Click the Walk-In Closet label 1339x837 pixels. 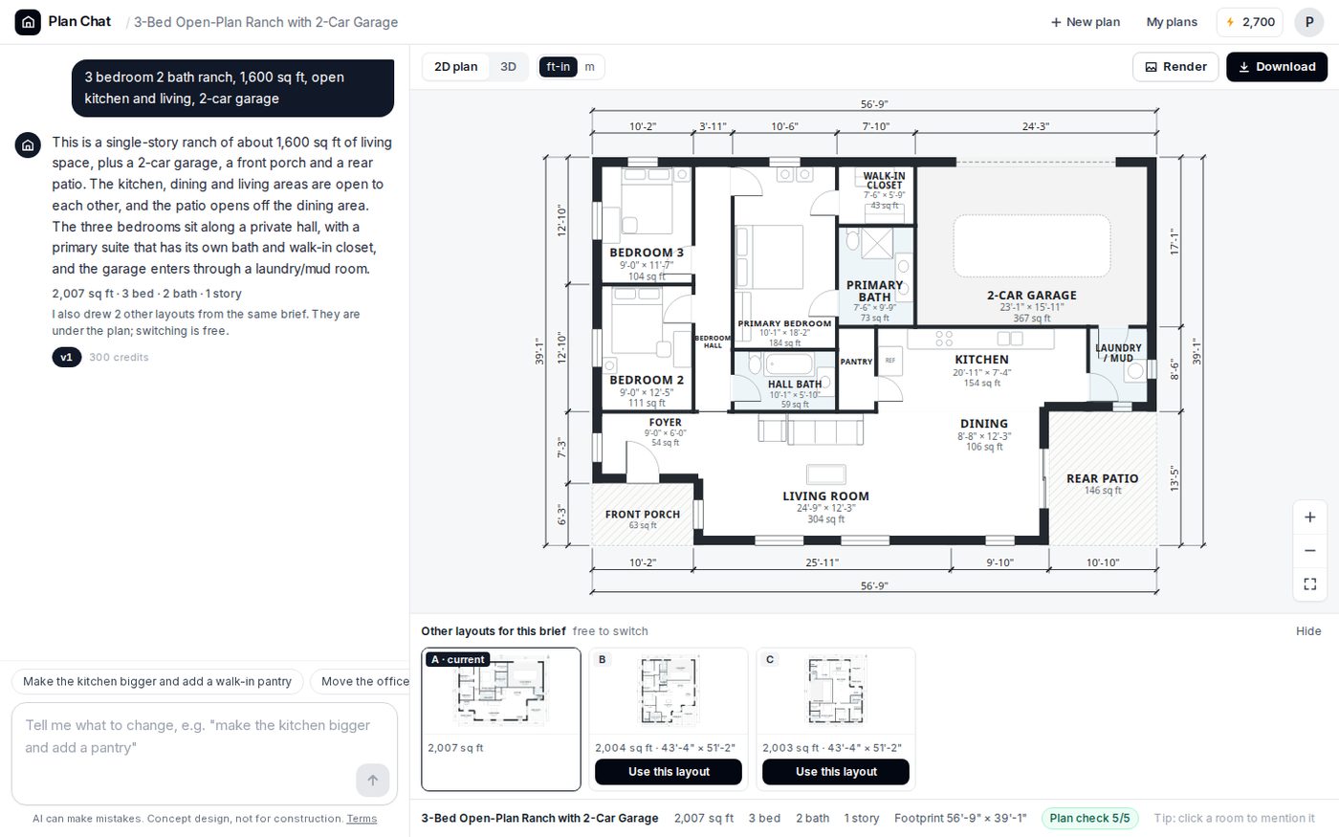[884, 181]
